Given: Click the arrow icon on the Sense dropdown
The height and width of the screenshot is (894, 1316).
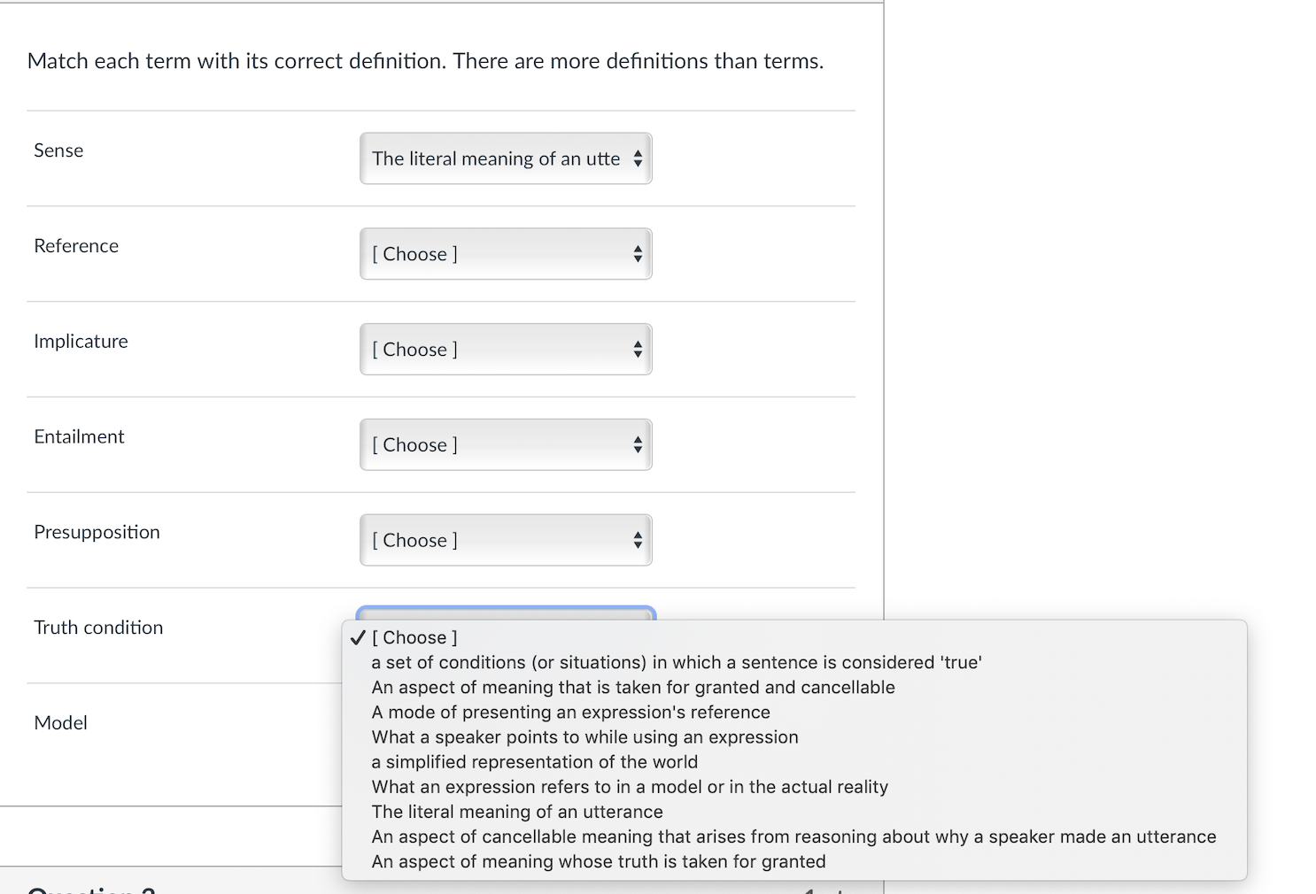Looking at the screenshot, I should pos(638,159).
